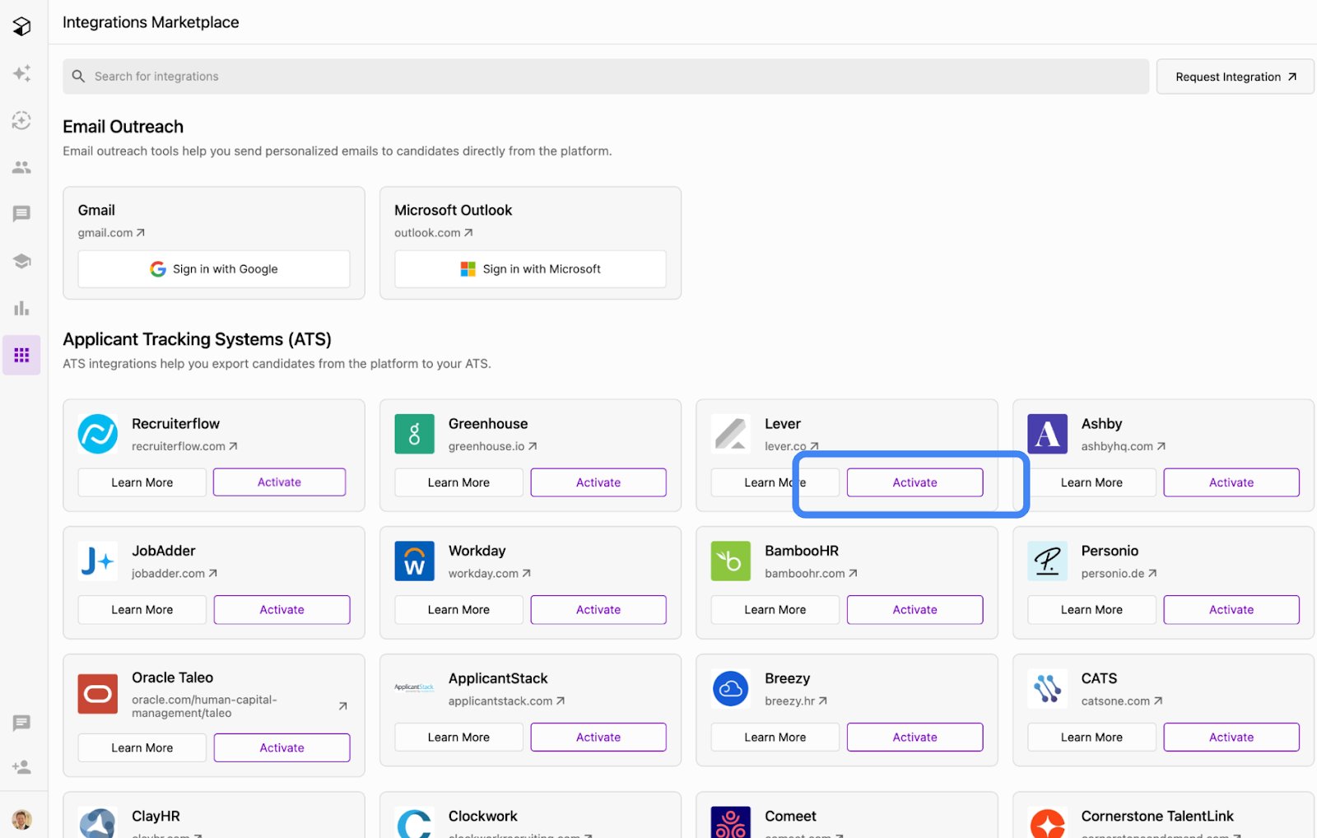The height and width of the screenshot is (838, 1317).
Task: Open the workday.com link
Action: (x=490, y=574)
